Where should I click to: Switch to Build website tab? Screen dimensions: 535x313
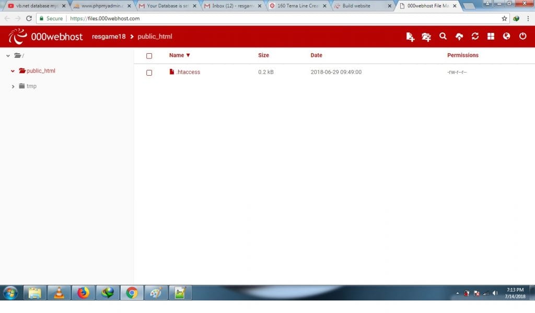point(363,6)
